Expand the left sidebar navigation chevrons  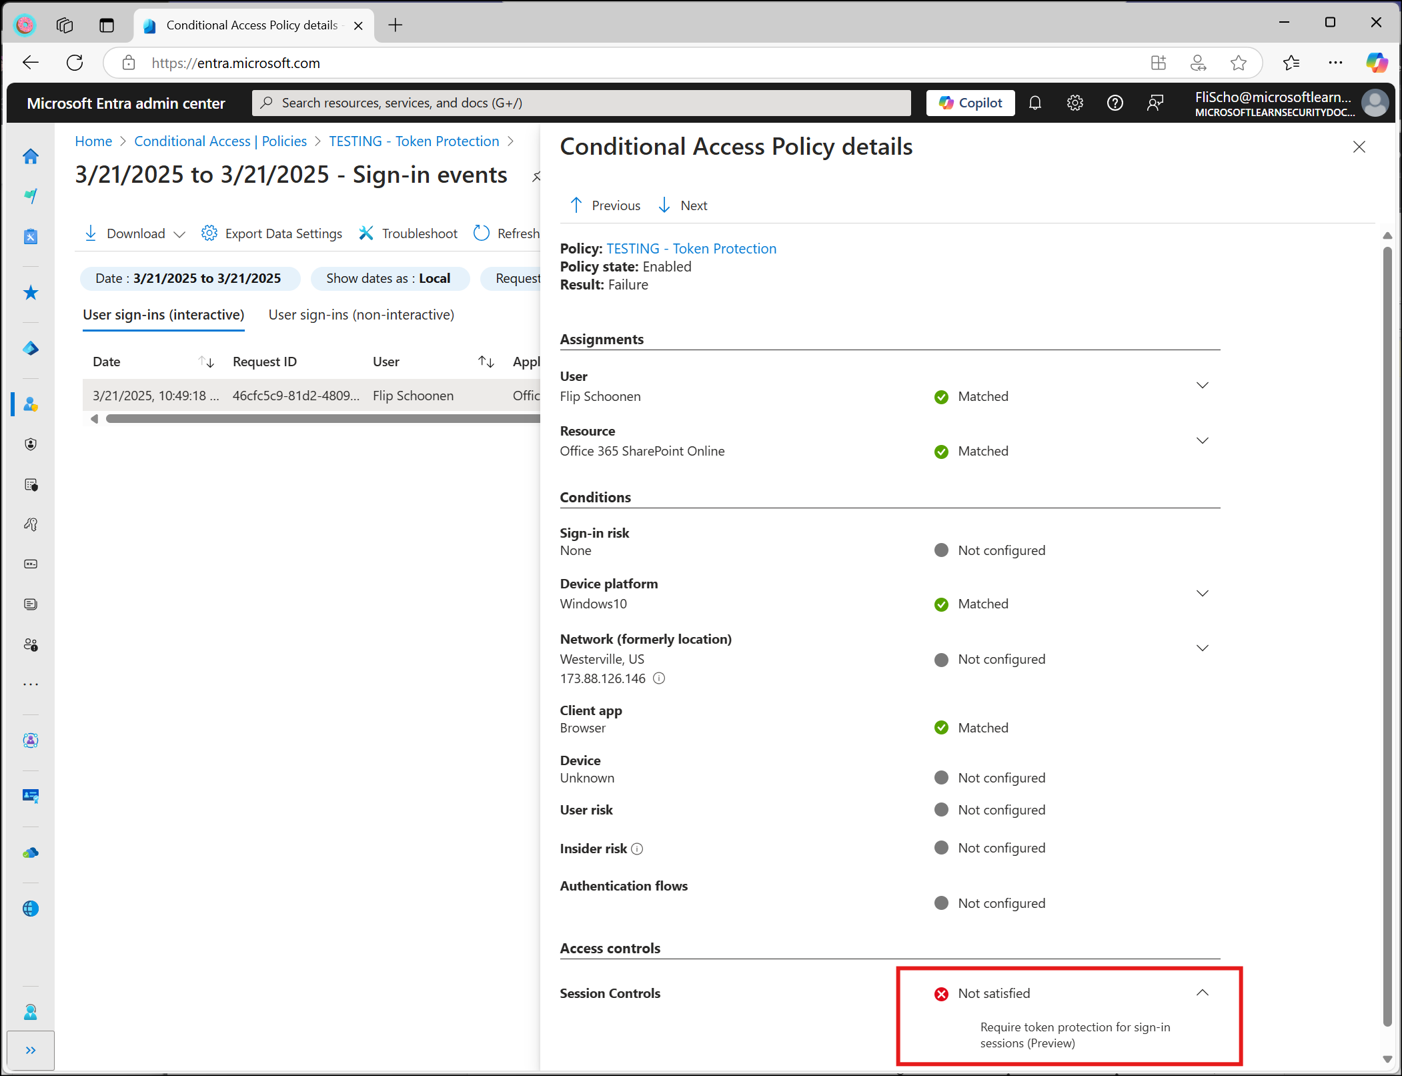point(31,1050)
